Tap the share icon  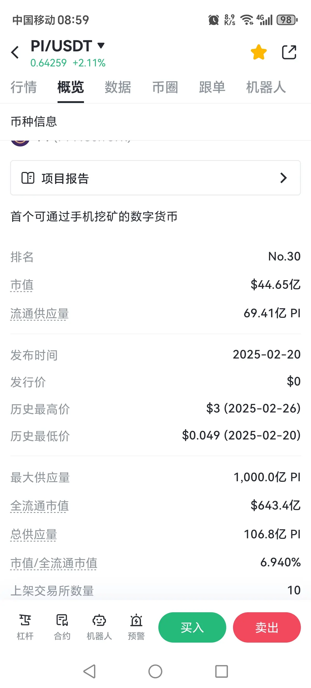(x=289, y=52)
